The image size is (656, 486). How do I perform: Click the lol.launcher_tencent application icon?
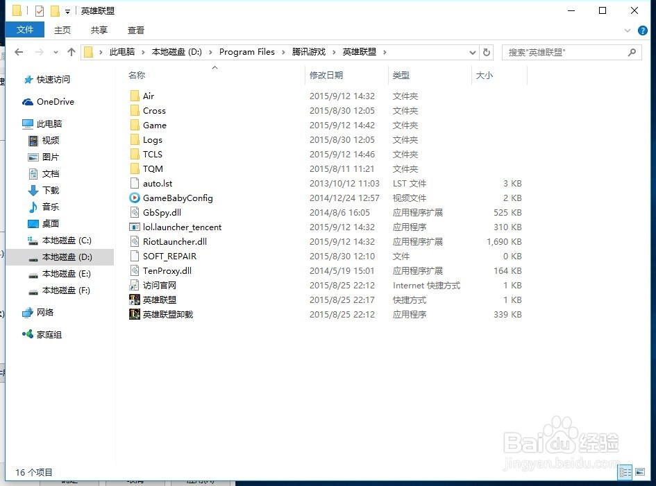tap(135, 227)
